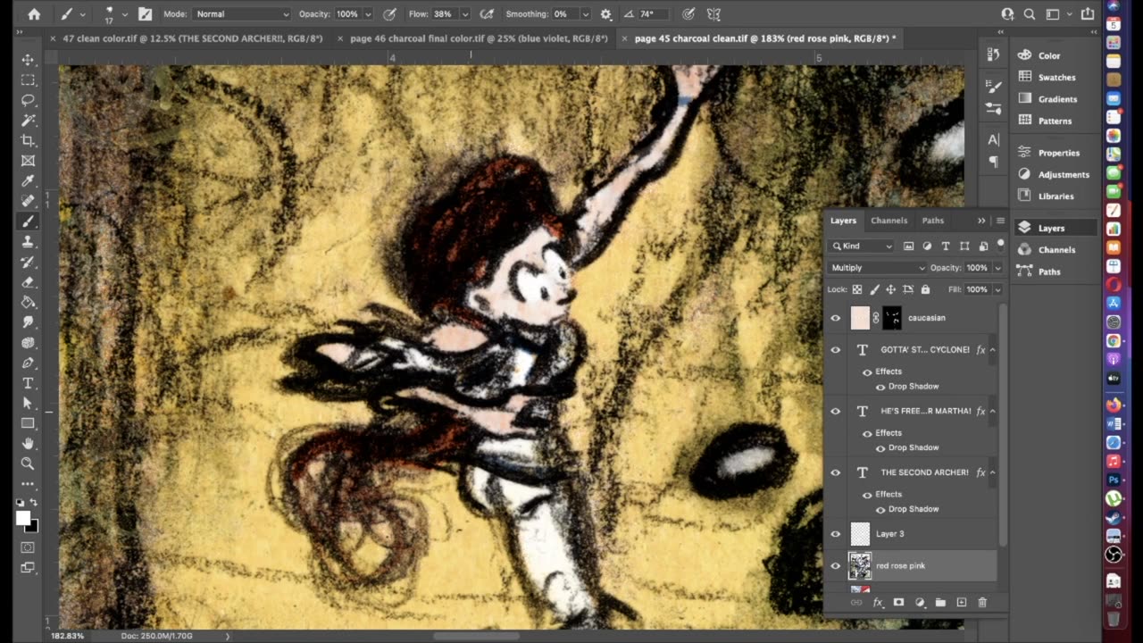Viewport: 1143px width, 643px height.
Task: Hide the caucasian layer
Action: [836, 318]
